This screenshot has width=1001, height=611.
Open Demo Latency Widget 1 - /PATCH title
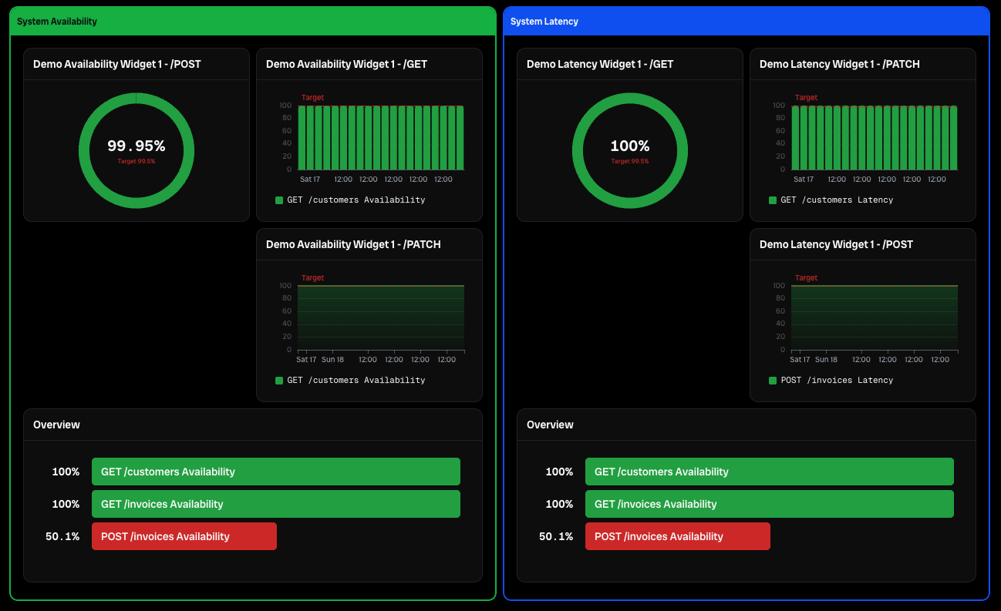[839, 64]
